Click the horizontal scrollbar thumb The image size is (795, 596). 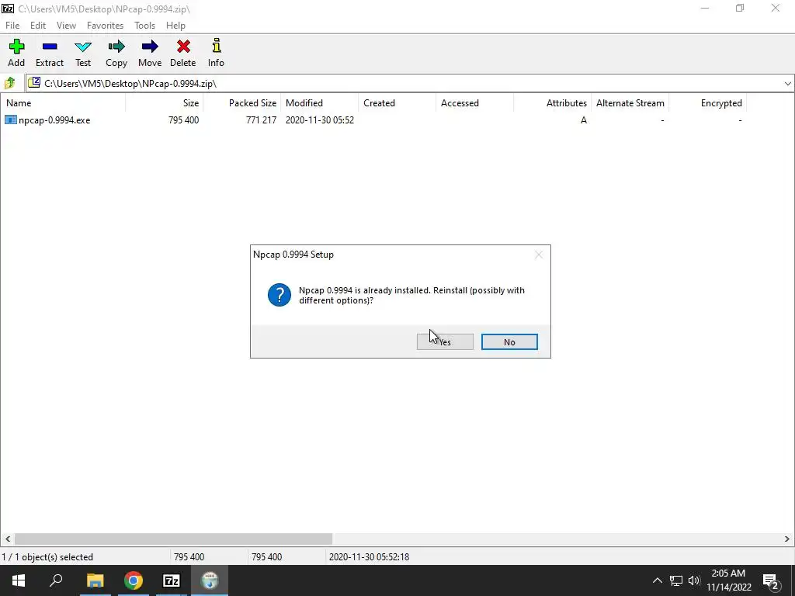pyautogui.click(x=173, y=539)
